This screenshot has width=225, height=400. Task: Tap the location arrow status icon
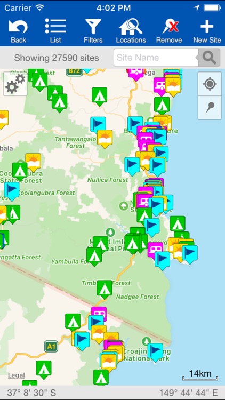point(196,8)
